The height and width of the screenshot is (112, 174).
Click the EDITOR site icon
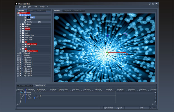(18, 13)
